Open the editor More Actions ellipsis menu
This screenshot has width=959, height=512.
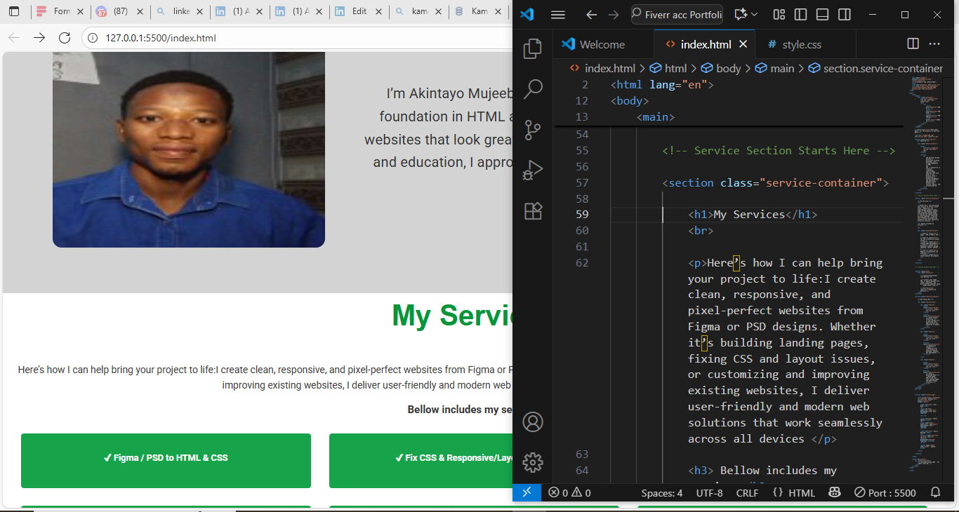pos(934,44)
